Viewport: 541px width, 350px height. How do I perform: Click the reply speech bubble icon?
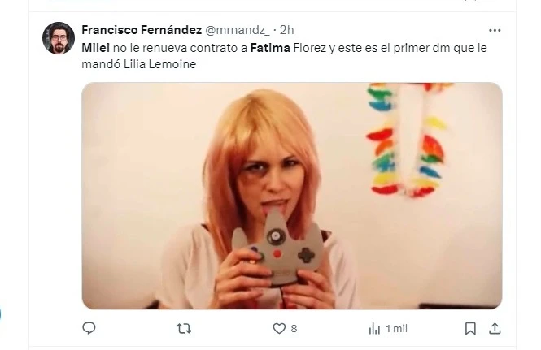point(89,328)
